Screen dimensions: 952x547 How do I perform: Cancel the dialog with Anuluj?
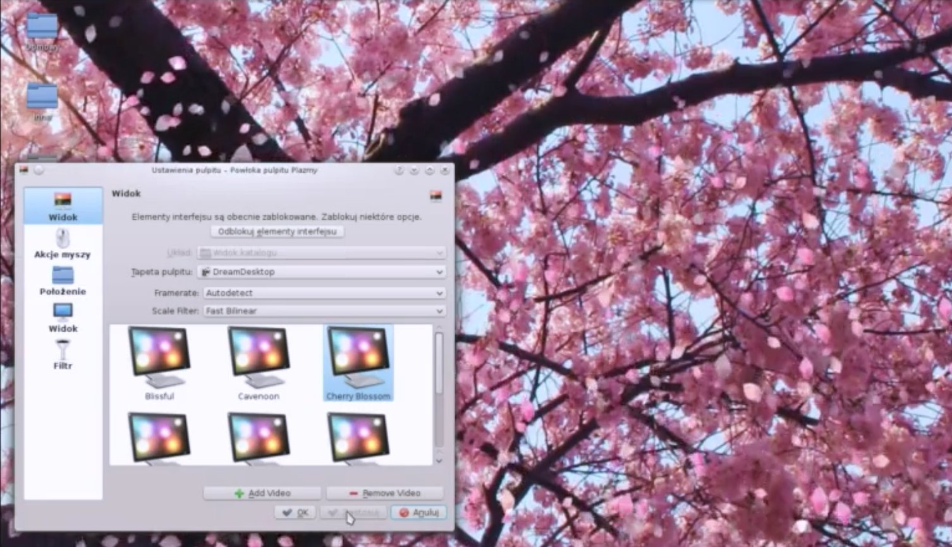click(x=418, y=512)
